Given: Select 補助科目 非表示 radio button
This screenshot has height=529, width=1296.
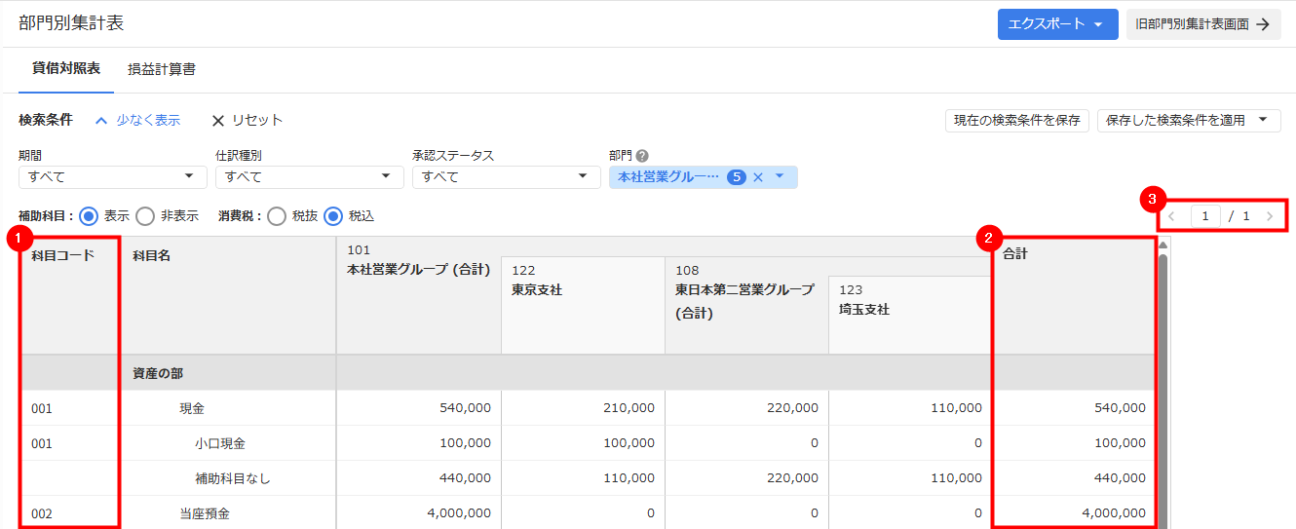Looking at the screenshot, I should (x=145, y=216).
